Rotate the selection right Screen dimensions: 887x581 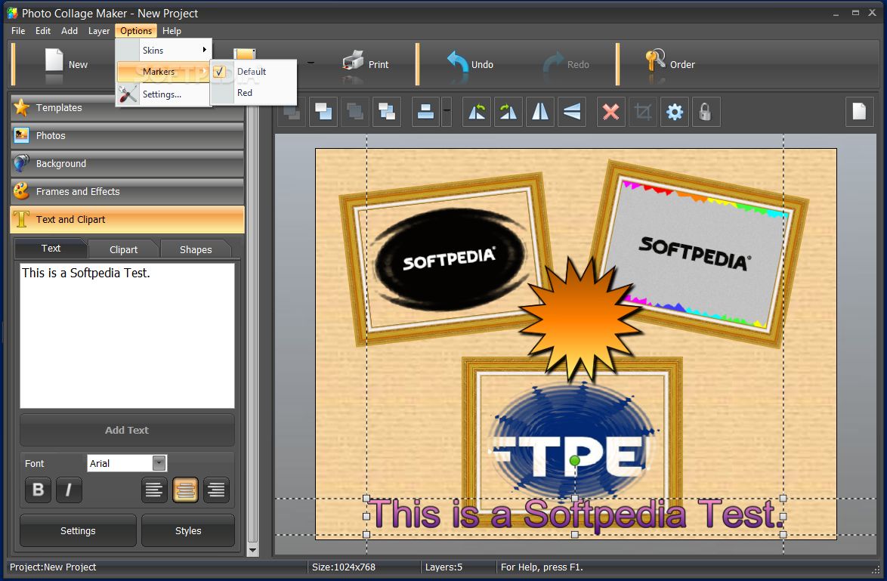[x=508, y=112]
